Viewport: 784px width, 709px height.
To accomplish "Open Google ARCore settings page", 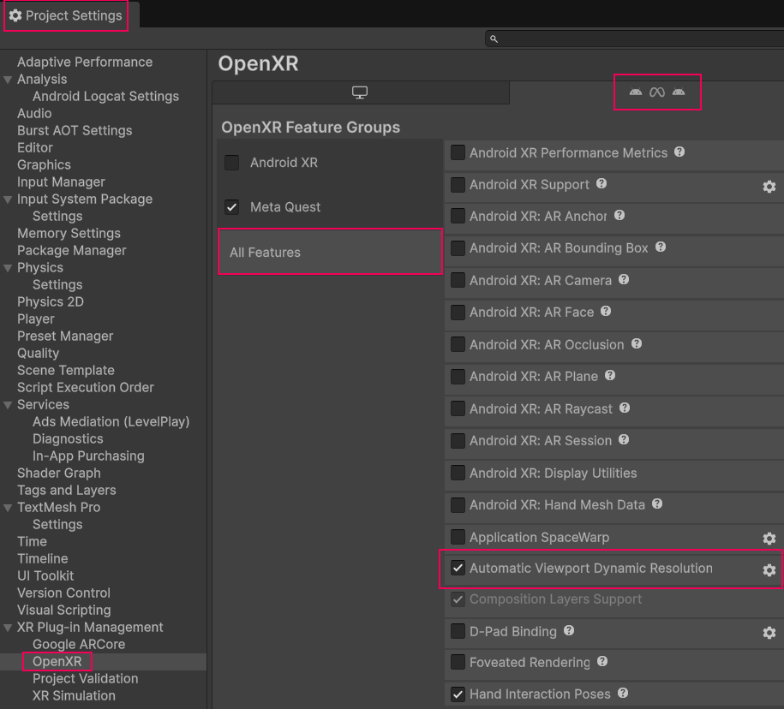I will pos(79,644).
